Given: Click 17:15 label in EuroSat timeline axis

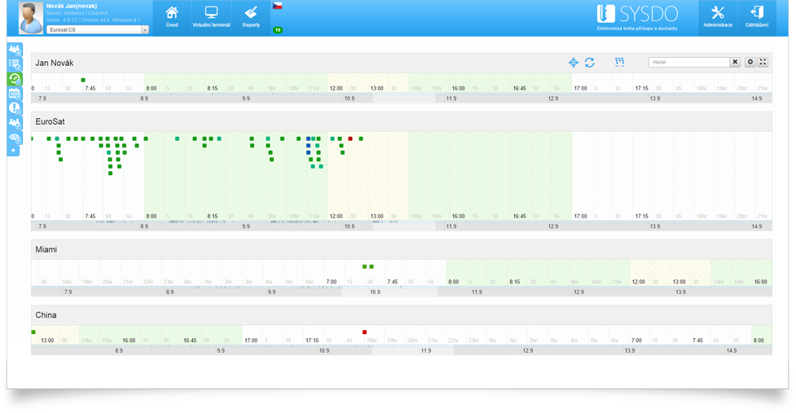Looking at the screenshot, I should (642, 216).
